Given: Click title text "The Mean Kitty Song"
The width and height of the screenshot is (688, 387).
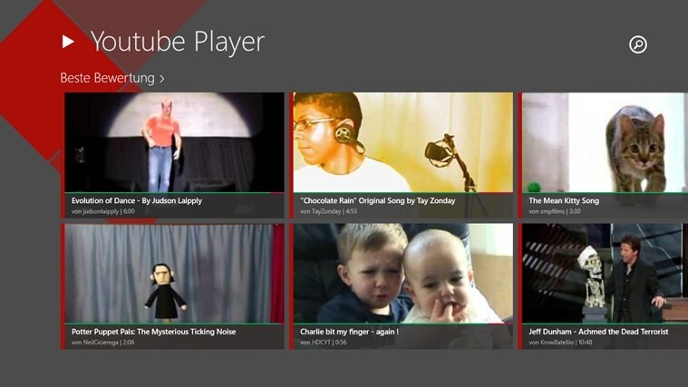Looking at the screenshot, I should pyautogui.click(x=564, y=200).
